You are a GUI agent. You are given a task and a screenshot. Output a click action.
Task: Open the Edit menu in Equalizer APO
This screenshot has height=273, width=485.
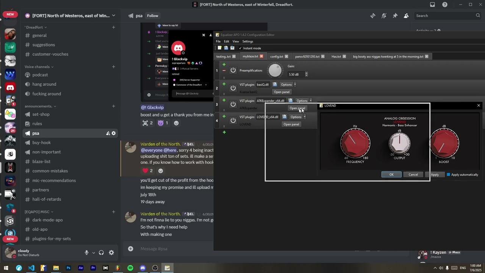(227, 41)
